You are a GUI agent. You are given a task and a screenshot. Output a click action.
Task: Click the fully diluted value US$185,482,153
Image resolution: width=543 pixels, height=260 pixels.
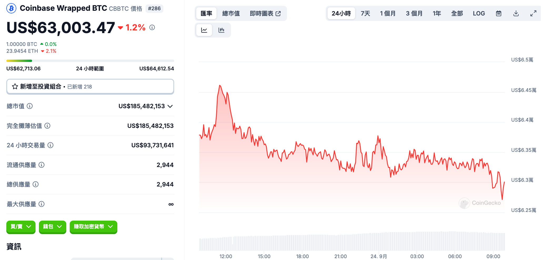click(x=150, y=126)
